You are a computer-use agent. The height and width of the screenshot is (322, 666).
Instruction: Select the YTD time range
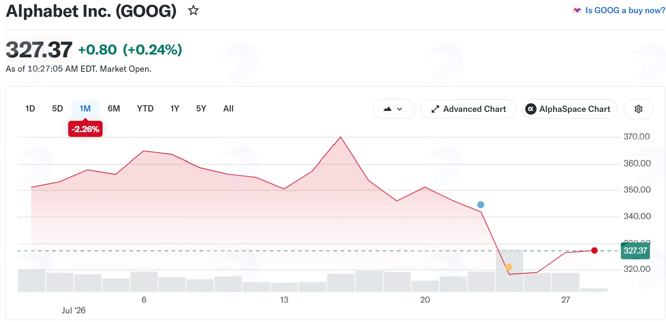[x=145, y=109]
